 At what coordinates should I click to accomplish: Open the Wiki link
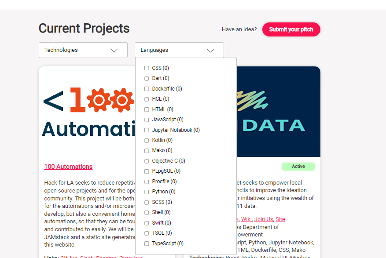(x=246, y=219)
